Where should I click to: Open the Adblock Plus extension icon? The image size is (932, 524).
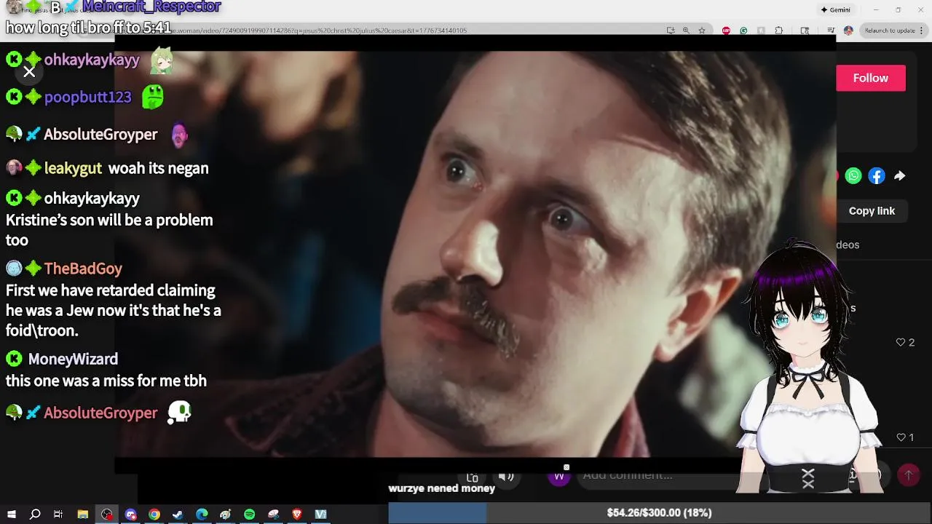point(727,31)
